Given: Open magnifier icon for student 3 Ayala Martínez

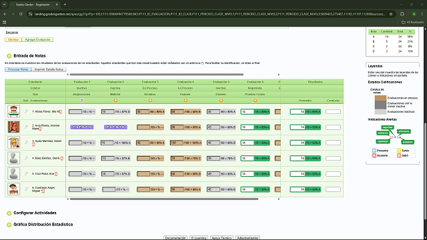Looking at the screenshot, I should (x=27, y=142).
